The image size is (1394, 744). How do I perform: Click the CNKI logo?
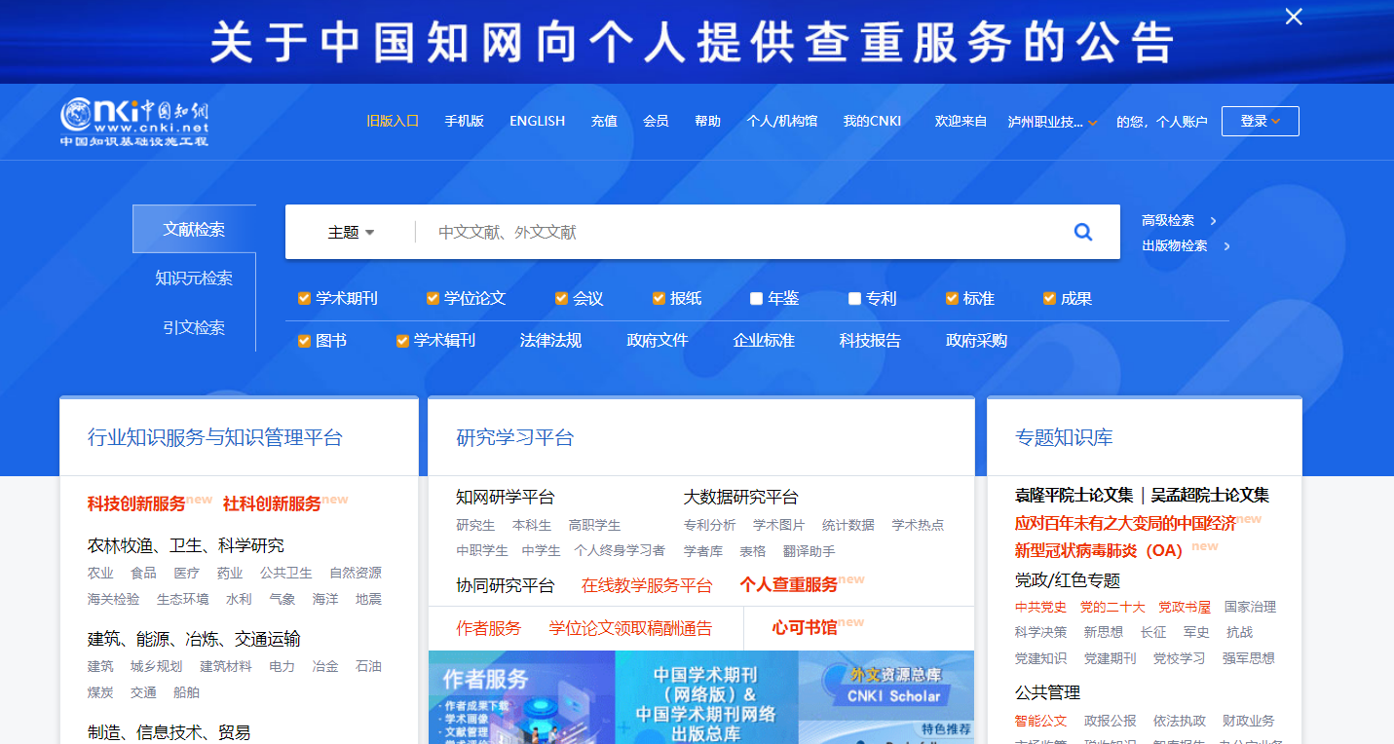[x=134, y=122]
